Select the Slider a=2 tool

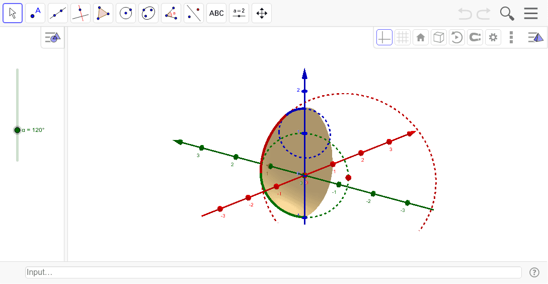[239, 13]
